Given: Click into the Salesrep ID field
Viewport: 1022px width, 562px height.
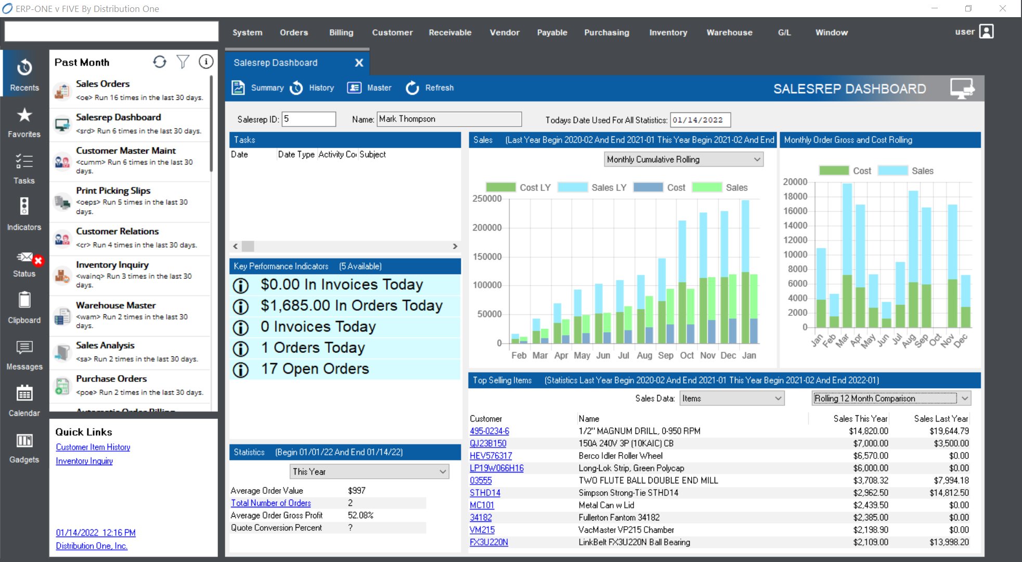Looking at the screenshot, I should pyautogui.click(x=308, y=119).
